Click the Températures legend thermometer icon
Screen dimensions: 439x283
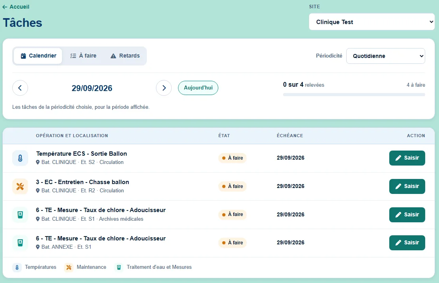click(x=17, y=268)
